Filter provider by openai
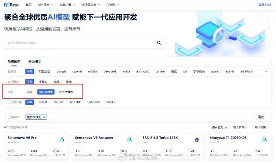 tap(77, 71)
